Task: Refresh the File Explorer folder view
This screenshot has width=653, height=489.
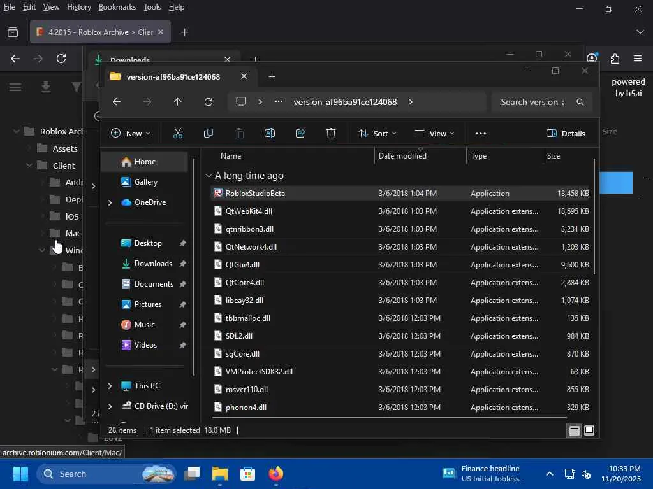Action: pos(209,102)
